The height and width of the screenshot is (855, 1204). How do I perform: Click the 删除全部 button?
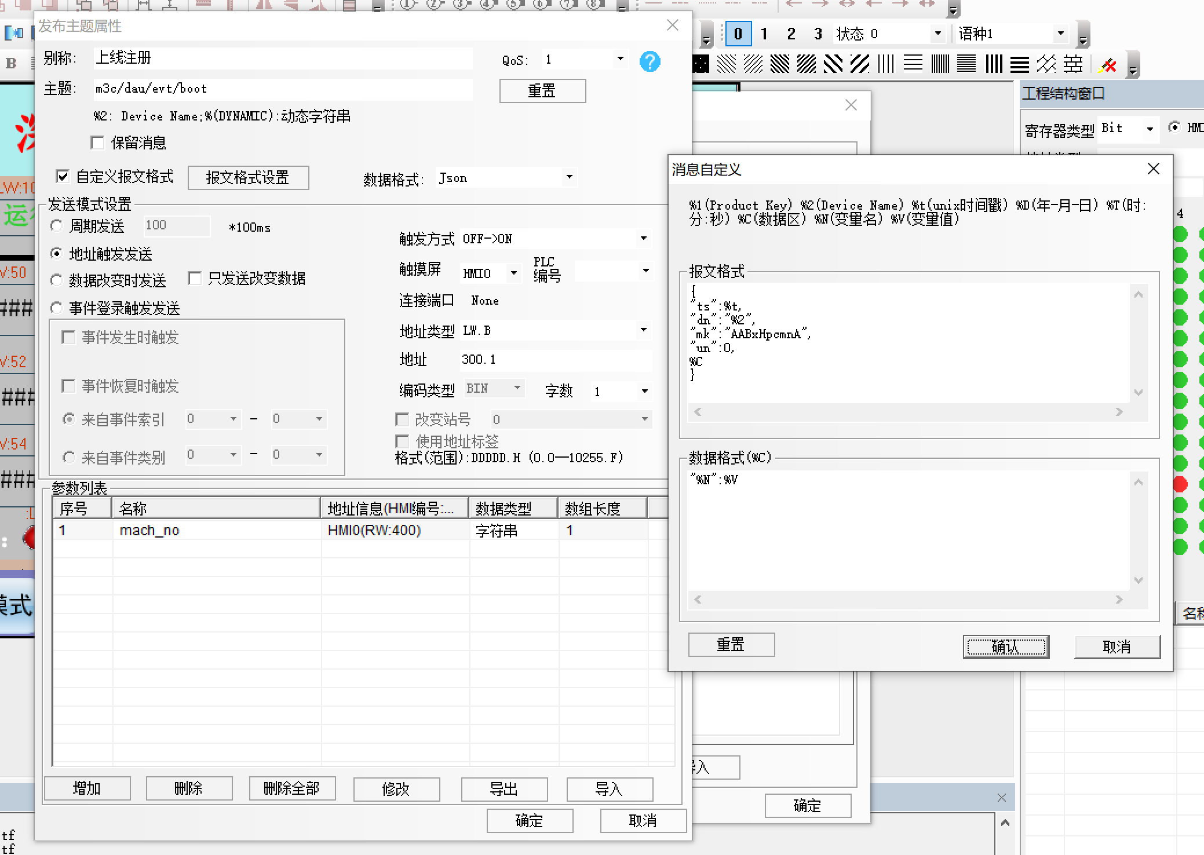click(292, 788)
